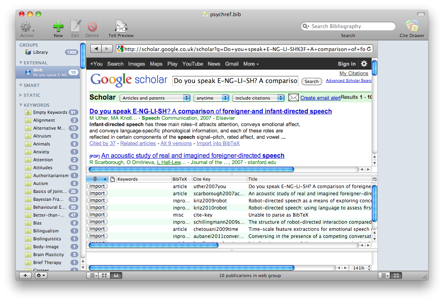Viewport: 444px width, 302px height.
Task: Click the Google Scholar query box
Action: (235, 81)
